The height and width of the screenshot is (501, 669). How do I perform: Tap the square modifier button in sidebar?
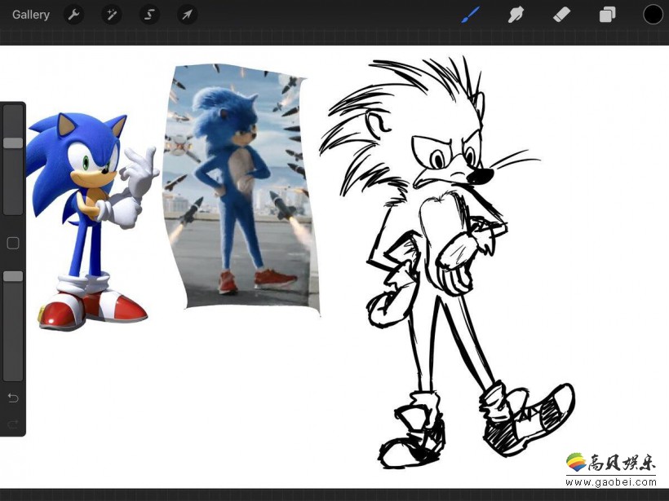click(x=13, y=243)
